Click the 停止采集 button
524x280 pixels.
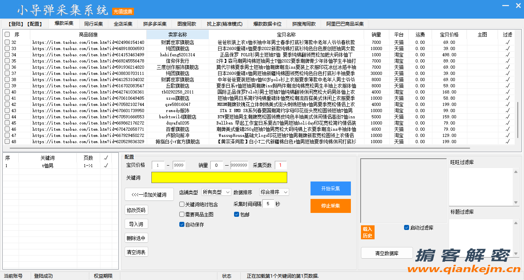(x=330, y=206)
